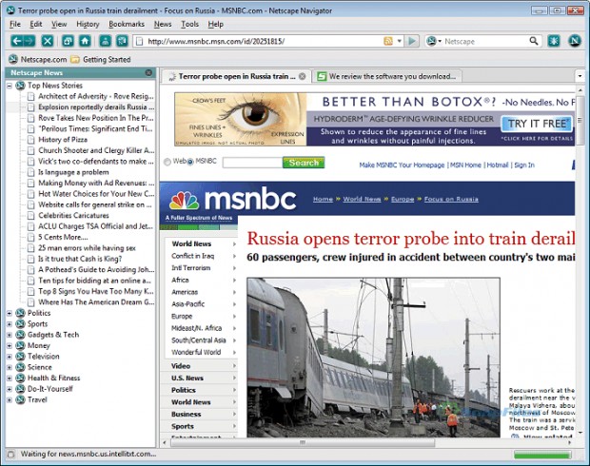This screenshot has width=590, height=466.
Task: Close the Terror probe tab
Action: (303, 76)
